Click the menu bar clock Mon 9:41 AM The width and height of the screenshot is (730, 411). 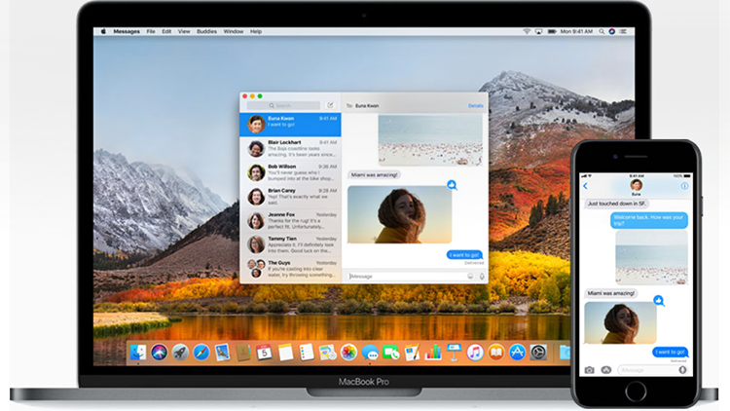coord(576,32)
